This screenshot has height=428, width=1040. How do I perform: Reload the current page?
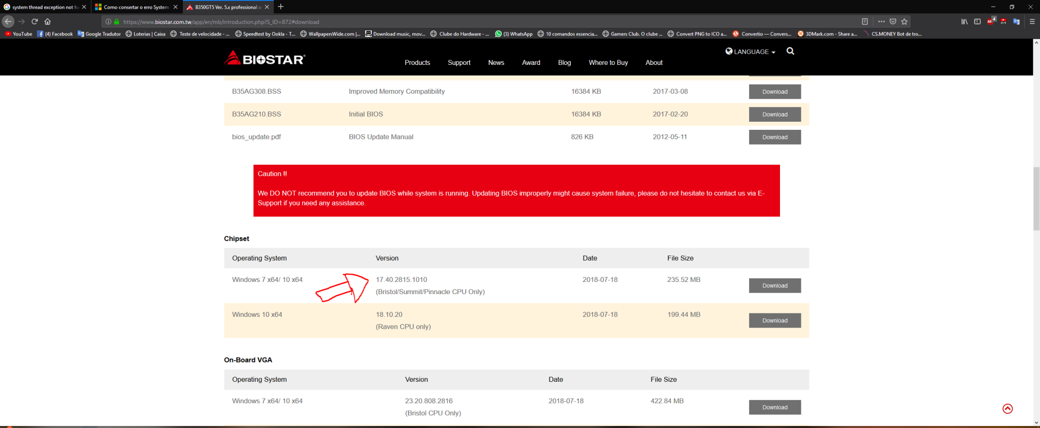pos(35,22)
